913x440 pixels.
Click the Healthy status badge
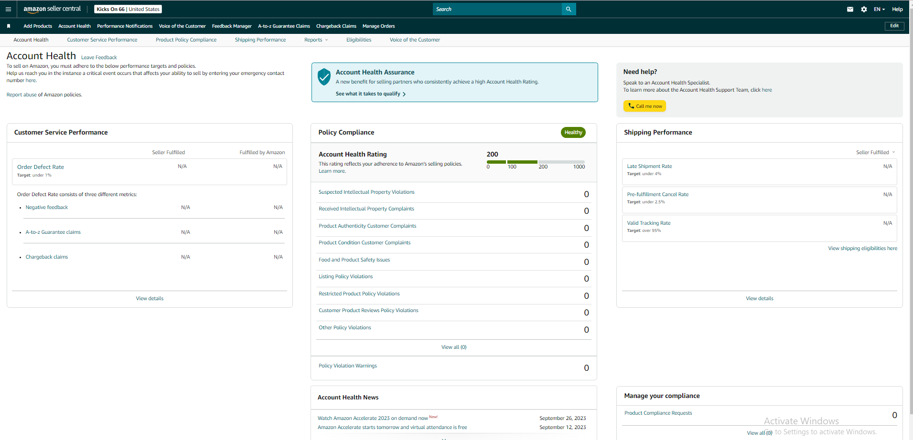(573, 133)
